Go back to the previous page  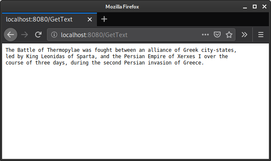pos(11,35)
